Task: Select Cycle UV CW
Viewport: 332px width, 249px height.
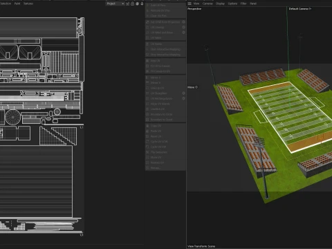Action: tap(165, 147)
